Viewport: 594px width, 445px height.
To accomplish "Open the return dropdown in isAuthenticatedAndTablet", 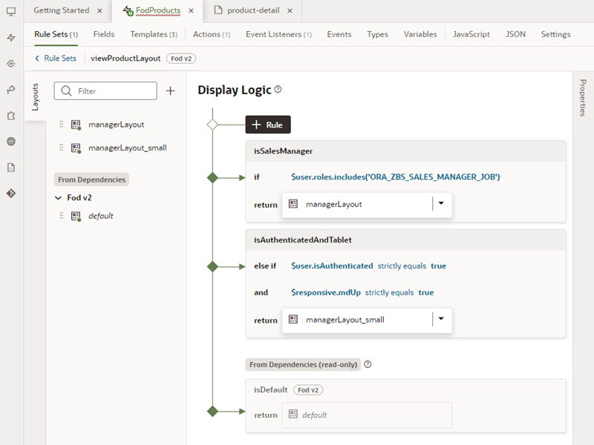I will click(x=443, y=320).
